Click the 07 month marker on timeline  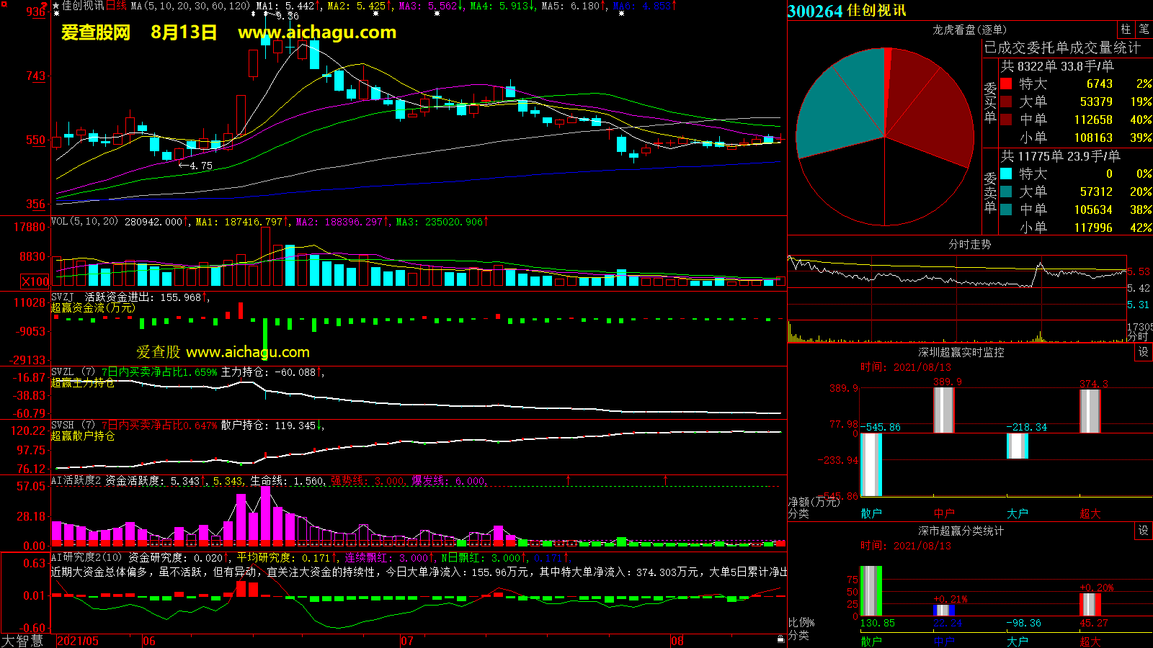point(407,641)
